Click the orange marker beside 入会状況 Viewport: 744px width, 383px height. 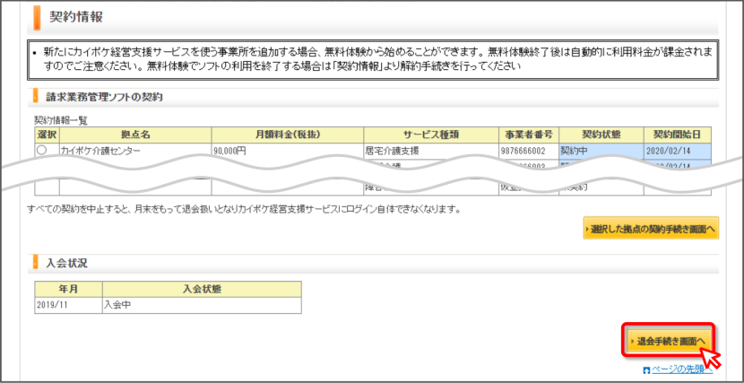[x=36, y=263]
